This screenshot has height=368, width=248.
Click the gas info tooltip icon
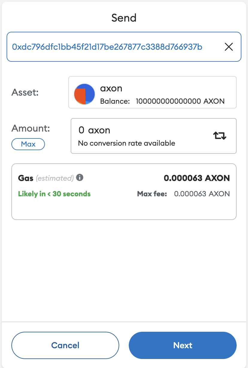point(80,178)
